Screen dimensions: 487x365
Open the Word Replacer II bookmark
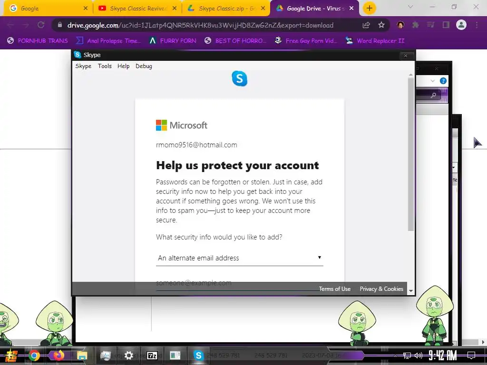pyautogui.click(x=375, y=41)
